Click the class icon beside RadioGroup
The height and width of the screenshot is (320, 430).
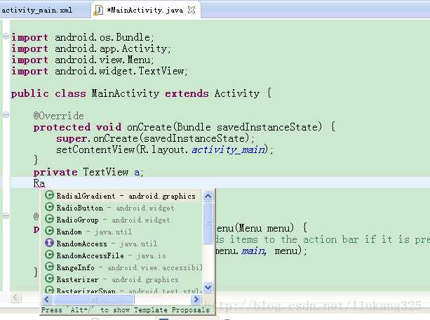[x=49, y=219]
